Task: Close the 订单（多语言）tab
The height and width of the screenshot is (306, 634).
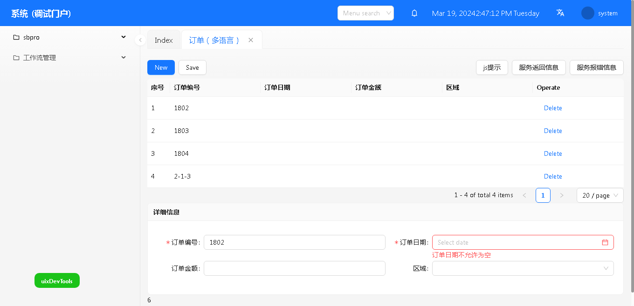Action: (251, 40)
